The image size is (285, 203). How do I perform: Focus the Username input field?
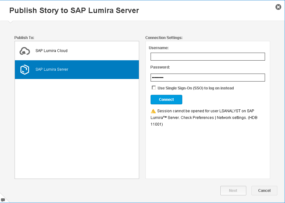coord(208,56)
